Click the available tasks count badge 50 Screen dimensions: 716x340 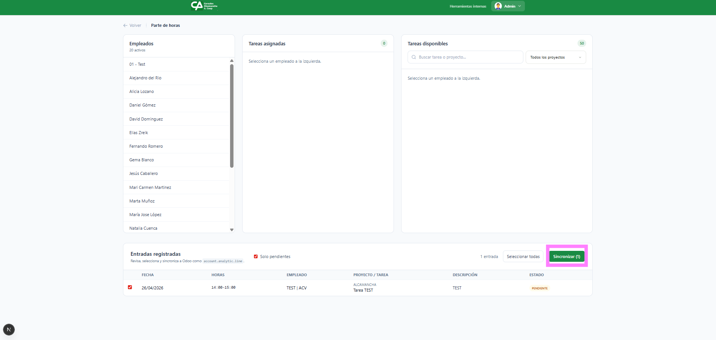pos(582,43)
